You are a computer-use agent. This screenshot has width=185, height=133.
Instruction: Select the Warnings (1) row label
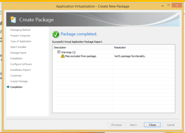coord(68,52)
